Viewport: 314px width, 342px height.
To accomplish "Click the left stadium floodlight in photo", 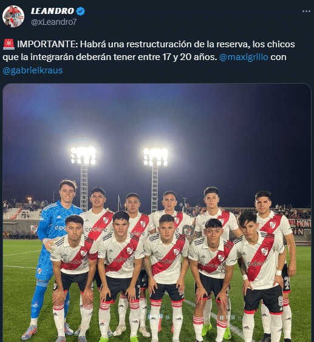I will coord(83,155).
